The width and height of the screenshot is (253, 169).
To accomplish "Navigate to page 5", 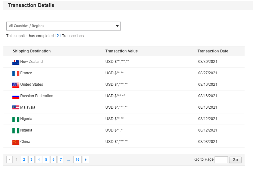I will 46,159.
